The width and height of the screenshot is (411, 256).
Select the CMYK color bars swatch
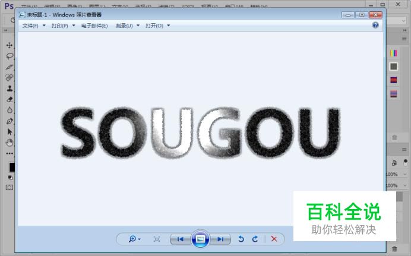[x=393, y=53]
